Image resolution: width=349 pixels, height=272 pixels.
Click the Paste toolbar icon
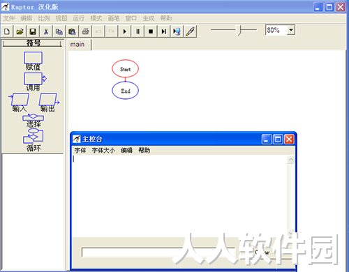pos(72,31)
